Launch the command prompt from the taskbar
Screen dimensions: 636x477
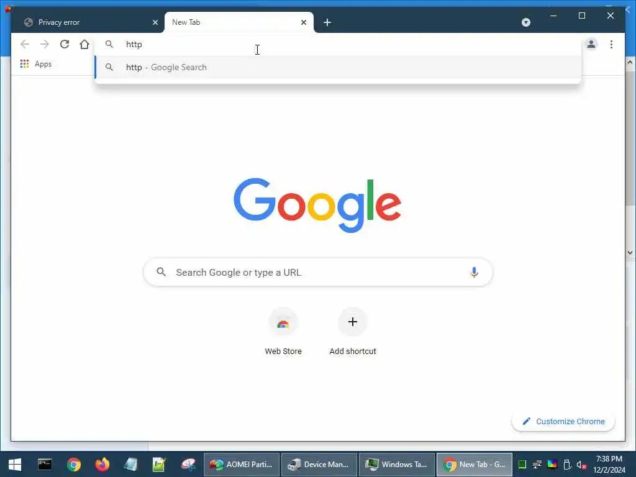point(45,465)
